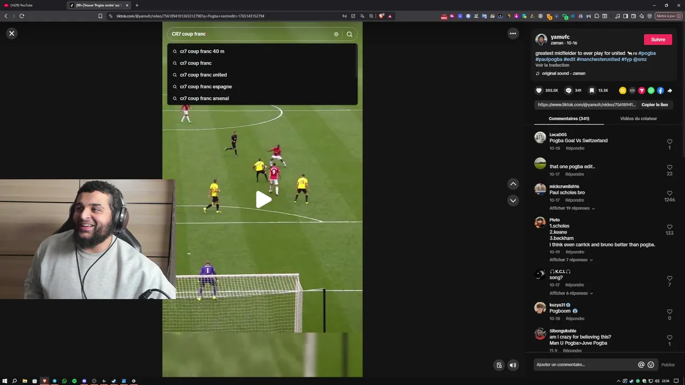Open yamufc profile name
This screenshot has width=685, height=385.
(560, 37)
